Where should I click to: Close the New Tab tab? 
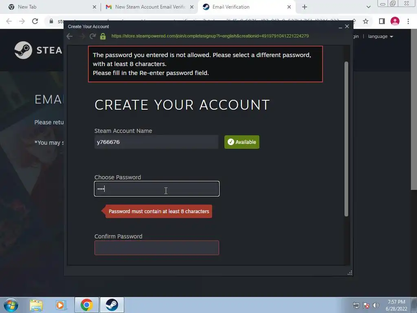[94, 7]
